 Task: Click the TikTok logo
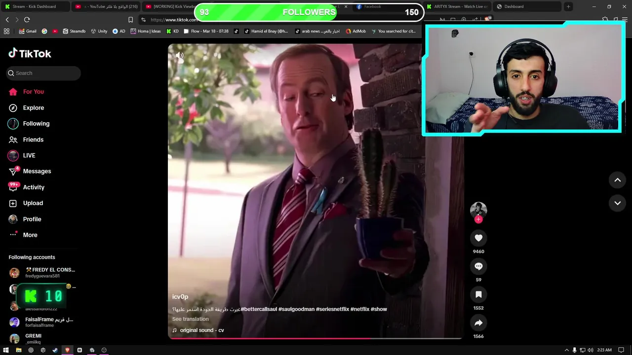click(30, 53)
